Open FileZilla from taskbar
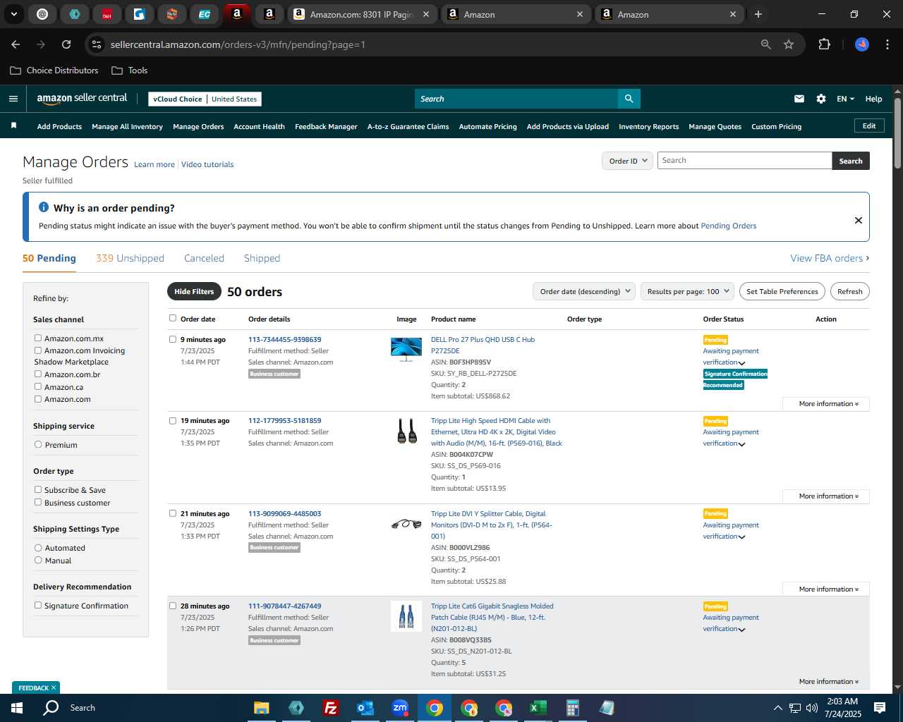Image resolution: width=903 pixels, height=722 pixels. click(x=330, y=708)
